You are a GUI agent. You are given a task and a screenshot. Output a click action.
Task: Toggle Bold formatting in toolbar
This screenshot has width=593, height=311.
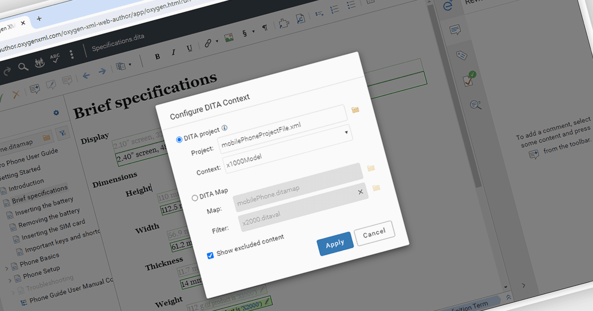(157, 56)
